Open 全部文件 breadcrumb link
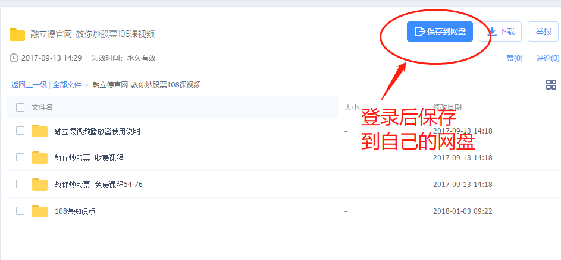561x260 pixels. (67, 85)
